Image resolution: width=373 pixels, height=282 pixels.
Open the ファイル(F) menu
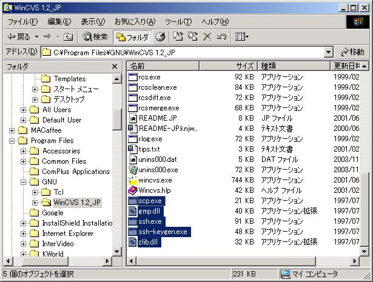pos(22,22)
